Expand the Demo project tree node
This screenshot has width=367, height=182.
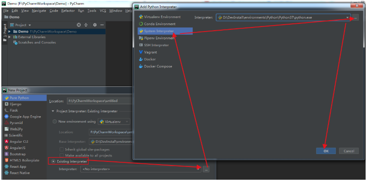[9, 32]
